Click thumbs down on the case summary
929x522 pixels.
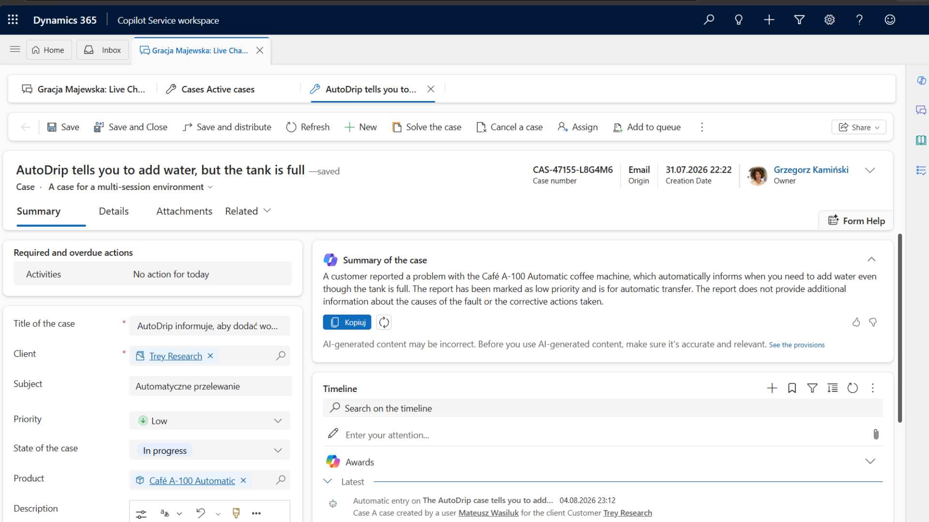[873, 322]
